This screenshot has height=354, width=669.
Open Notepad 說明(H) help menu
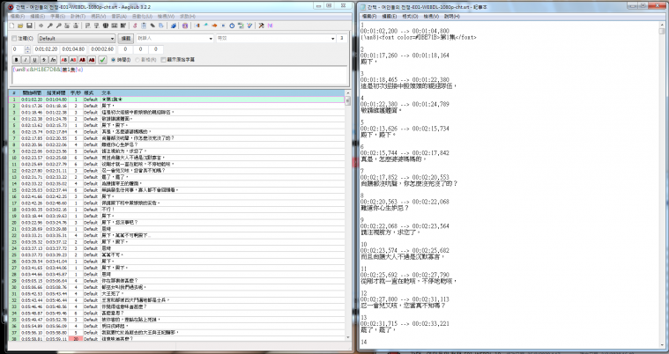tap(452, 16)
